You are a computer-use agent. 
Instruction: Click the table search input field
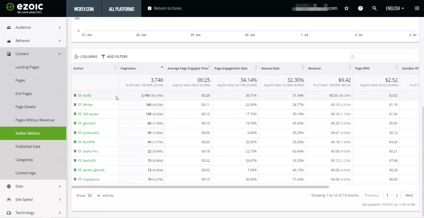(x=382, y=57)
